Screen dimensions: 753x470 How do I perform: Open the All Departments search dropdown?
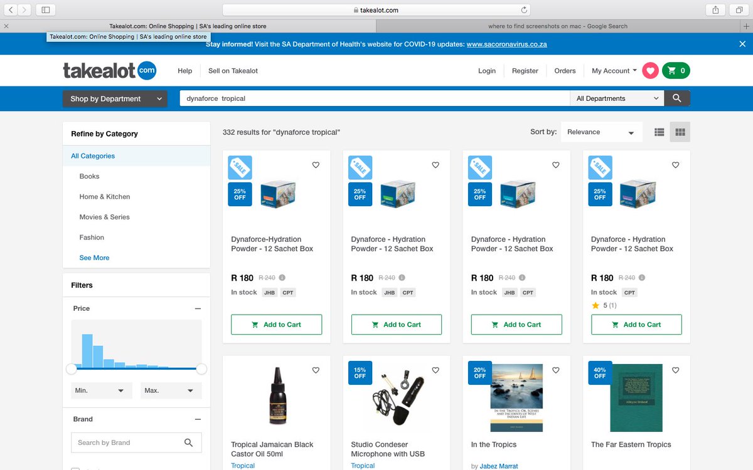(617, 98)
